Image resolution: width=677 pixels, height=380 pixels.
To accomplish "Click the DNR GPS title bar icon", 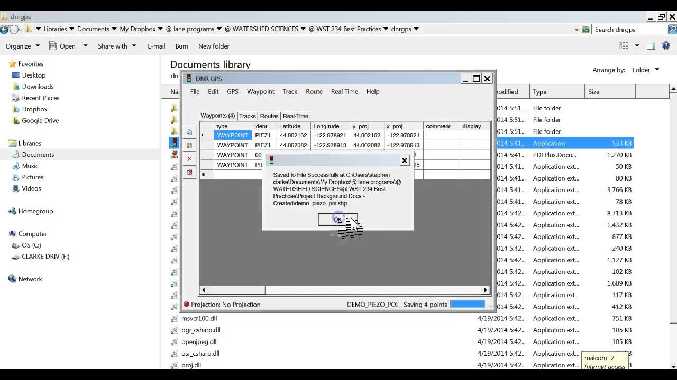I will coord(189,79).
